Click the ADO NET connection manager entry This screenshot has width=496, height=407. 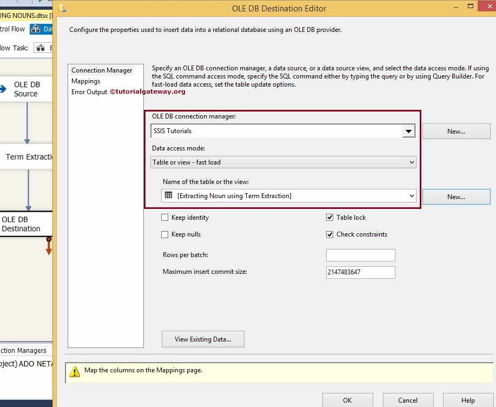click(26, 364)
